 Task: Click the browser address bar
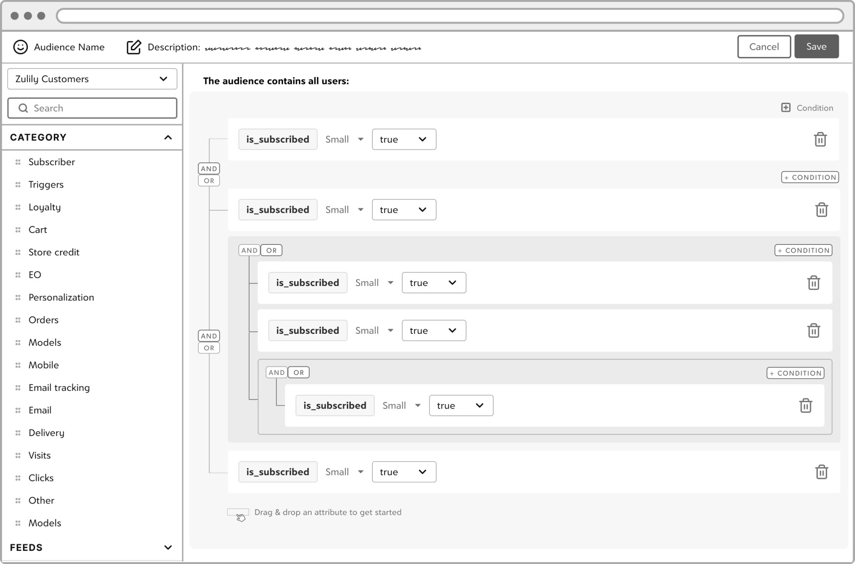450,16
